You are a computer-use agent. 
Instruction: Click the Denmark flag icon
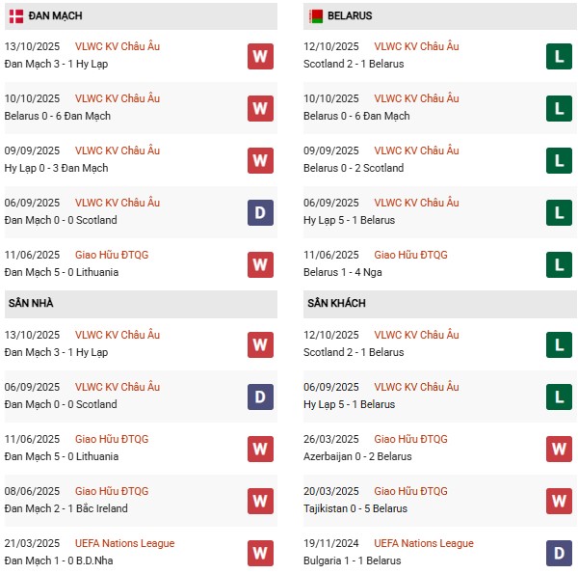[x=16, y=16]
